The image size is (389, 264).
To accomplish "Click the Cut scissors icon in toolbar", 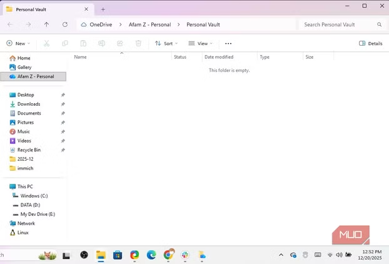I will pyautogui.click(x=46, y=44).
